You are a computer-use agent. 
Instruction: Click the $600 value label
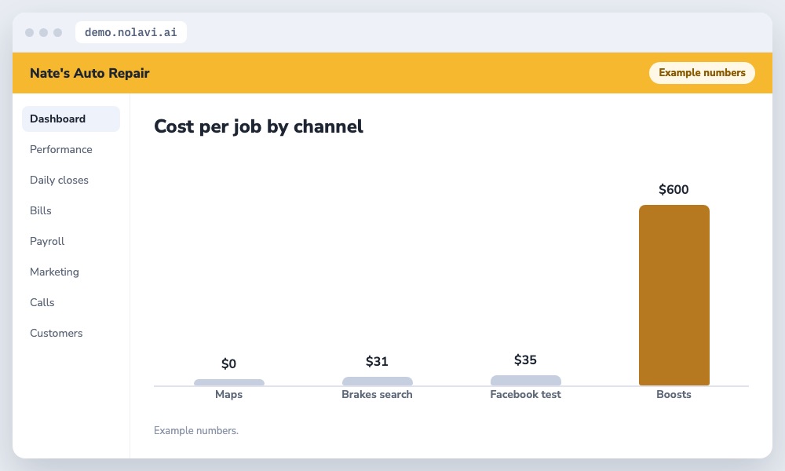pyautogui.click(x=674, y=189)
